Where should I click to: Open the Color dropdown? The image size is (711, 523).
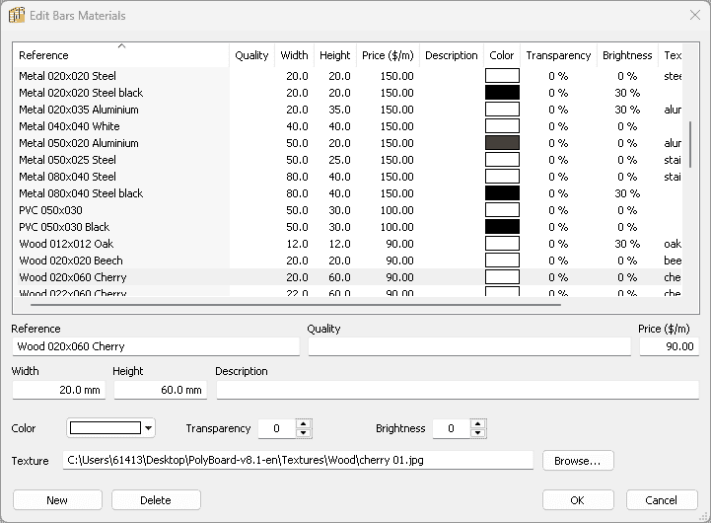tap(111, 427)
